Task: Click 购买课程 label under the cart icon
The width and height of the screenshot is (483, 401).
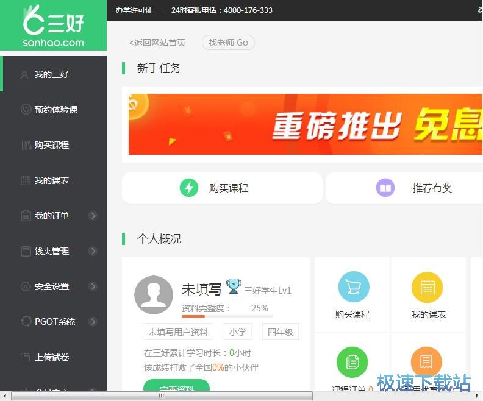Action: click(x=352, y=314)
